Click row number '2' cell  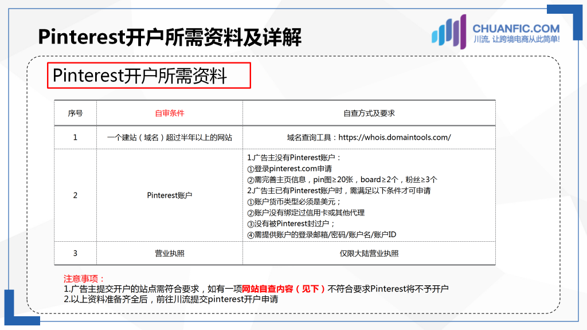75,195
